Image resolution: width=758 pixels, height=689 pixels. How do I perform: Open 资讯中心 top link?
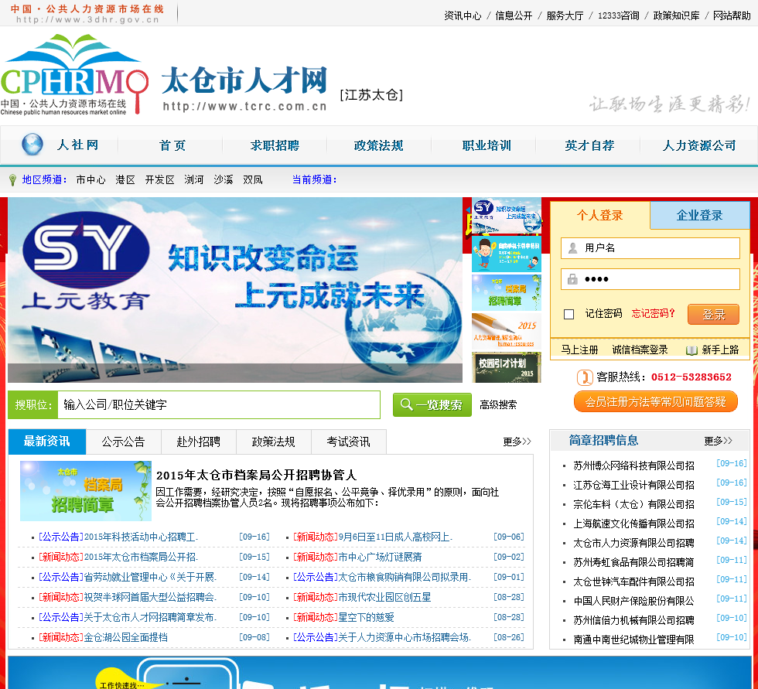[x=463, y=15]
